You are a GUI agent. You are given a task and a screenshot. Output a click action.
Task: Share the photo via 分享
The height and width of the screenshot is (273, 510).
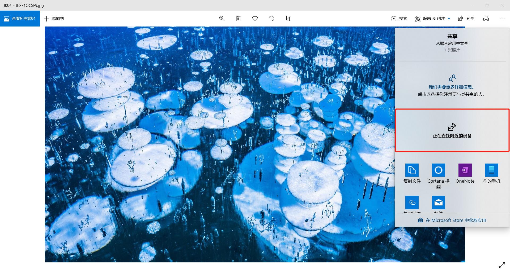pyautogui.click(x=466, y=19)
